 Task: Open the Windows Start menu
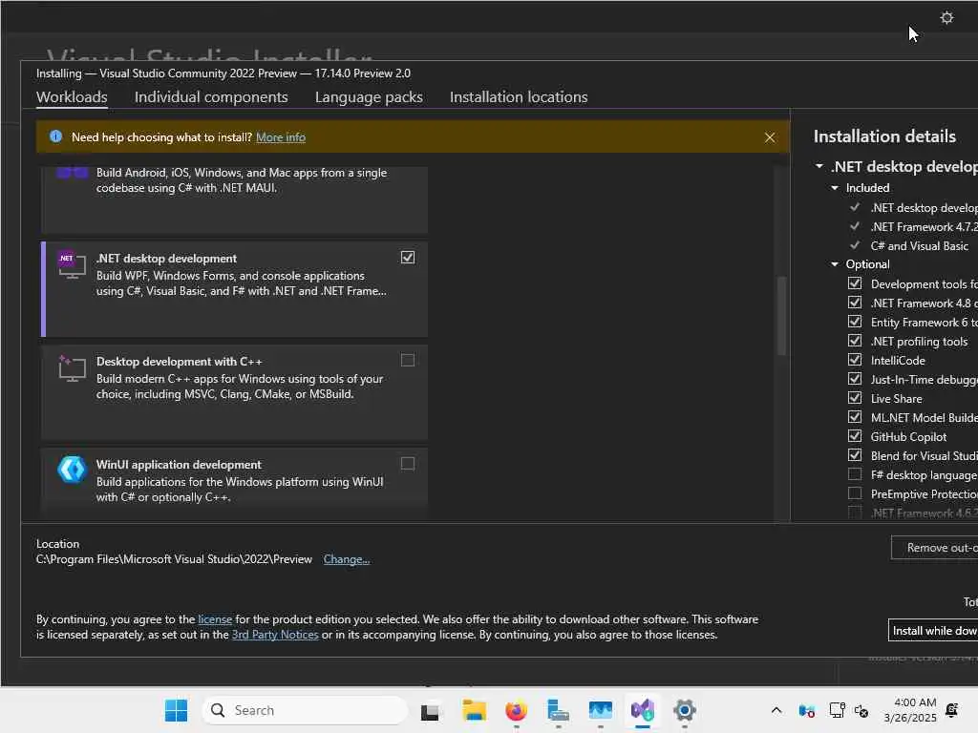tap(176, 710)
